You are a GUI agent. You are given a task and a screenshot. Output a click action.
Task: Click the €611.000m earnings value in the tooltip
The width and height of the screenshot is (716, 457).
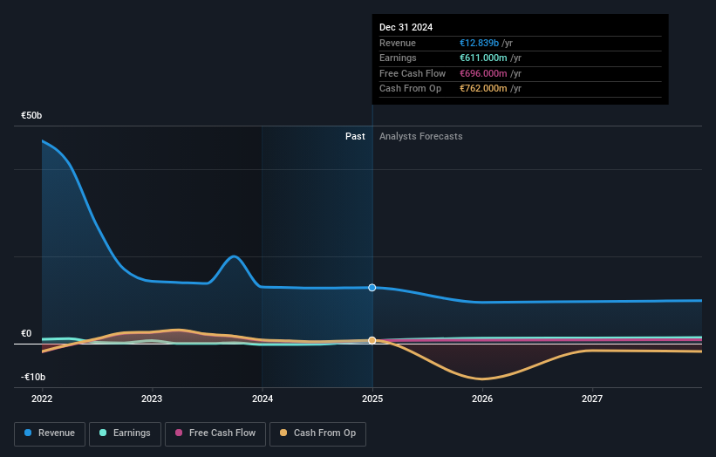point(483,58)
